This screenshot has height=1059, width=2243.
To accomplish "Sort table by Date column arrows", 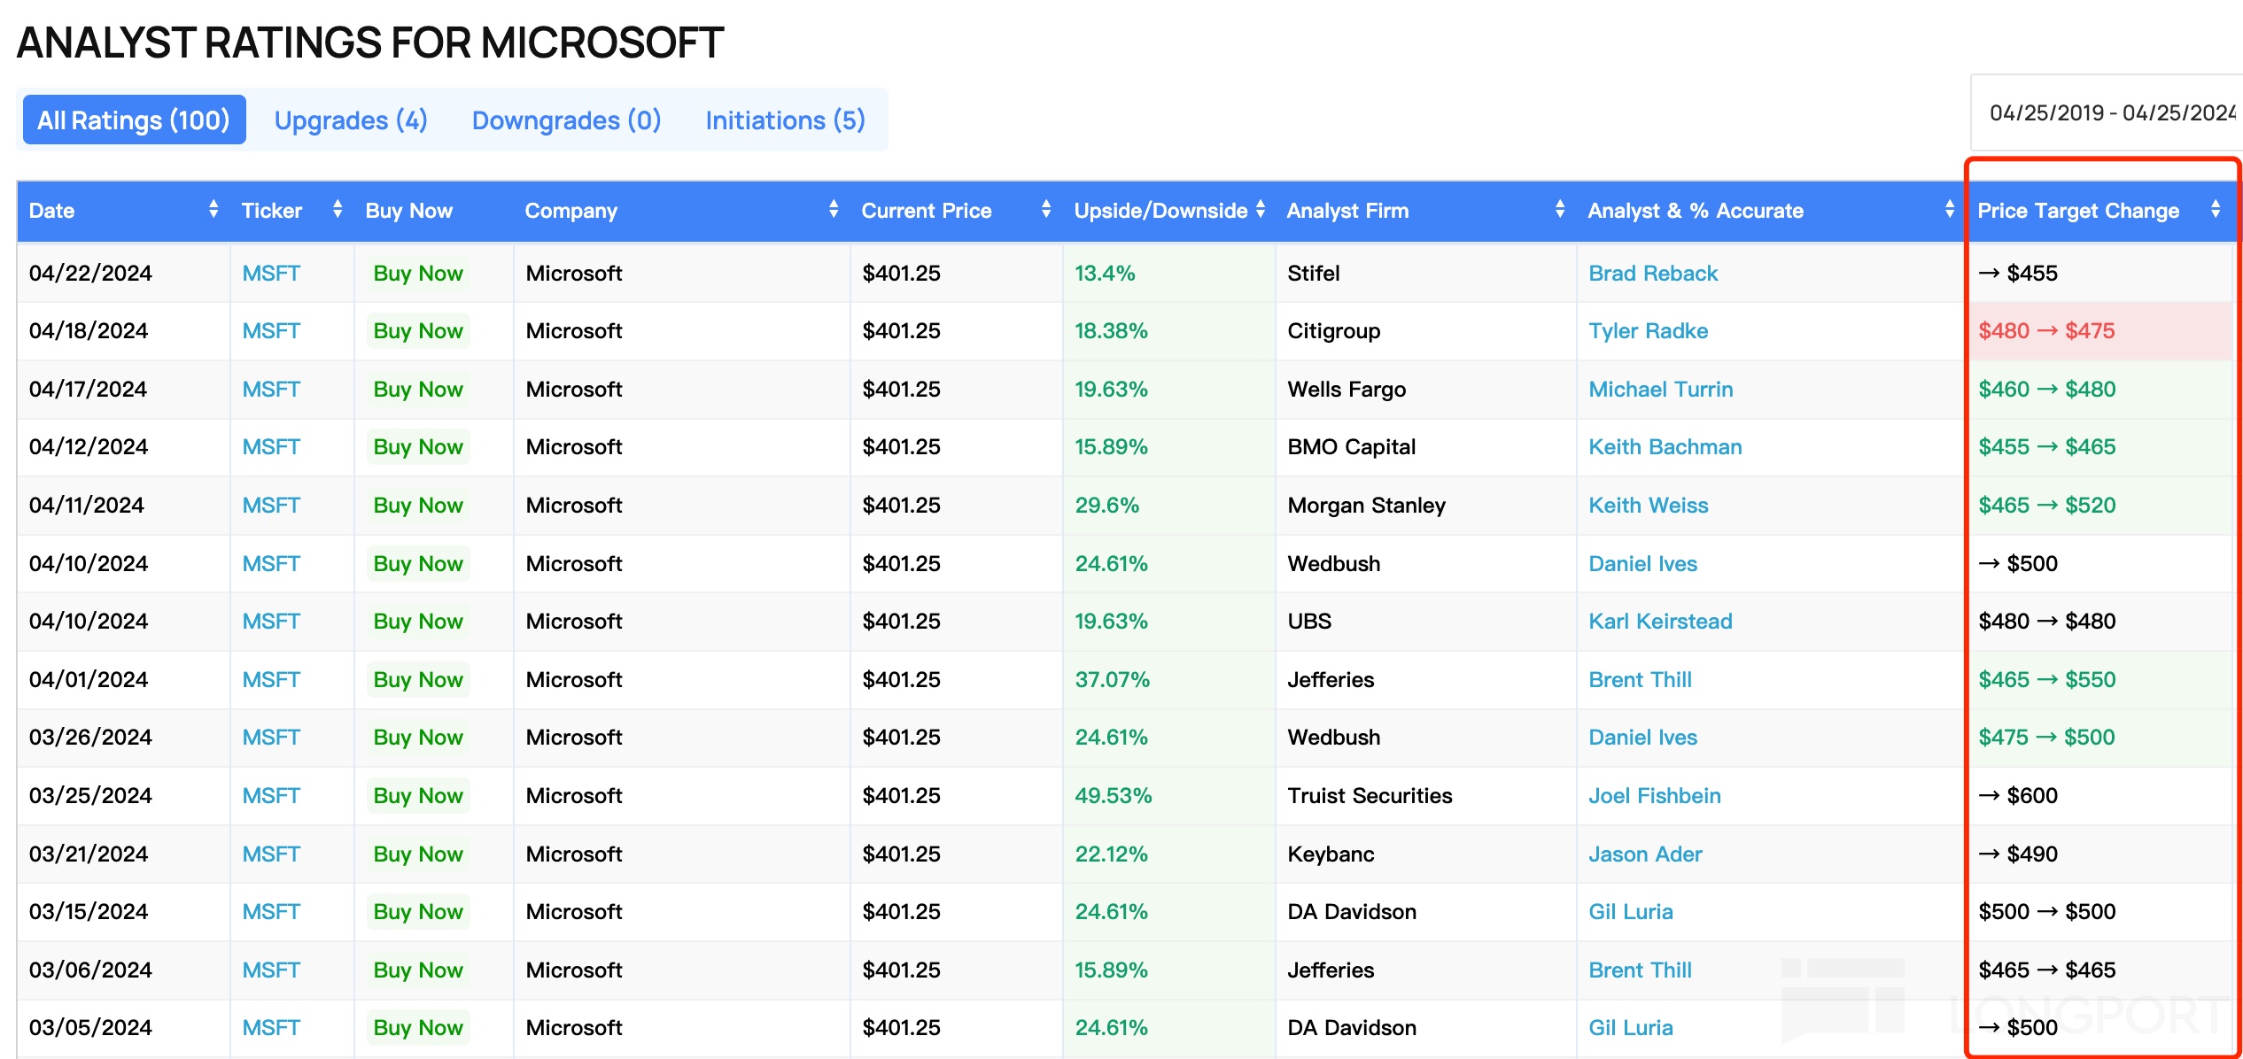I will coord(213,210).
